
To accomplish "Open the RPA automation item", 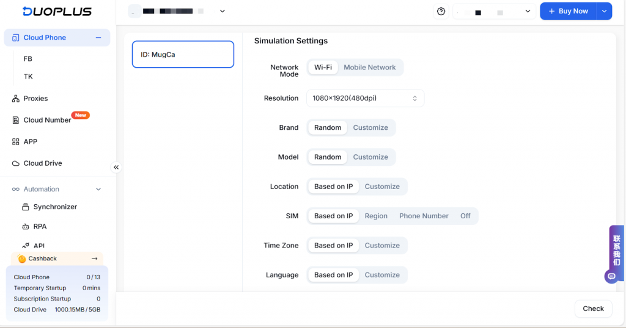I will point(40,226).
